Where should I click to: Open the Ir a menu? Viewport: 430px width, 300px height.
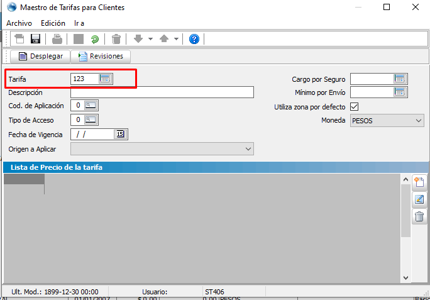[79, 23]
